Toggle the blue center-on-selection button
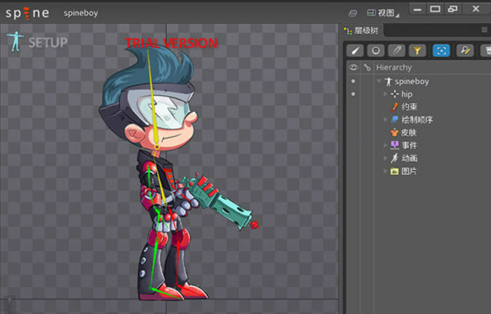The width and height of the screenshot is (491, 314). click(441, 51)
